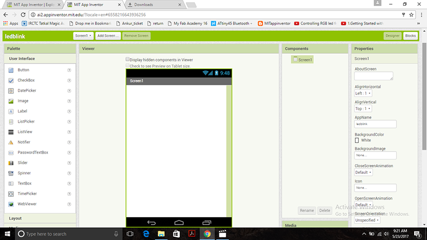Viewport: 427px width, 240px height.
Task: Bookmark this page with the star icon
Action: click(412, 15)
